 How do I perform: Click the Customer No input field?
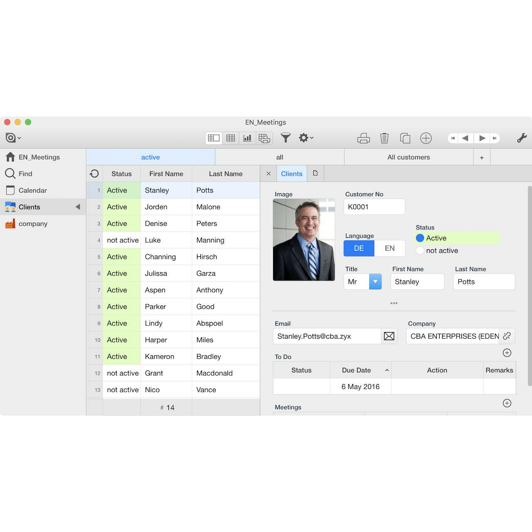click(374, 207)
